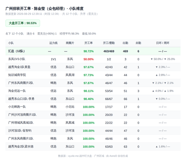186x164 pixels.
Task: Click attendance 47 in 沙河顶1队 row
Action: [x=125, y=131]
